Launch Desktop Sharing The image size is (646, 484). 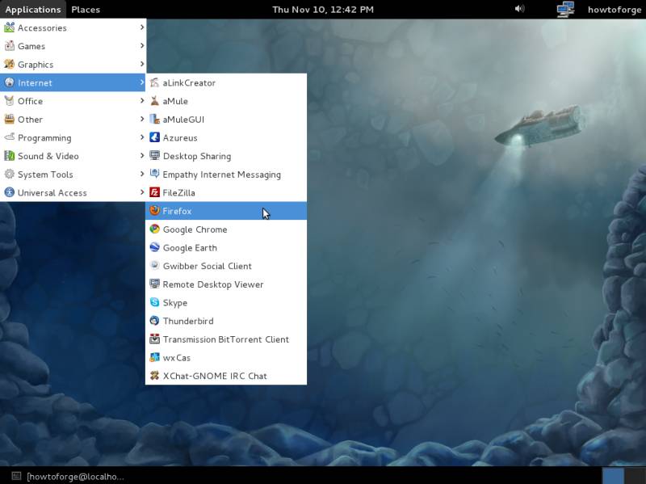coord(226,156)
